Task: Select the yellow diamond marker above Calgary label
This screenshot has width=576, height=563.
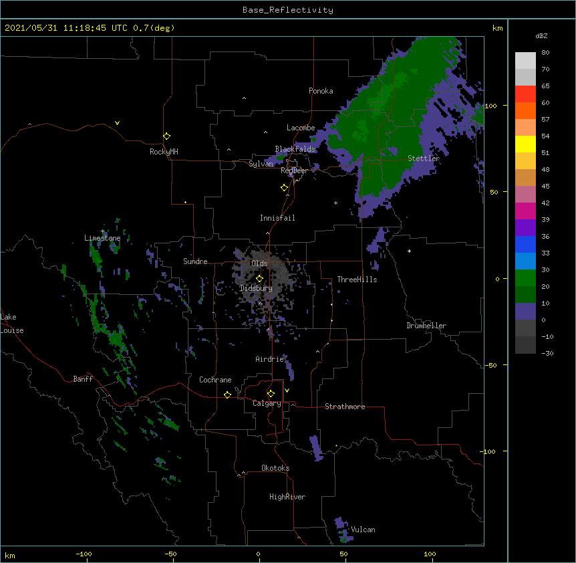Action: point(271,394)
